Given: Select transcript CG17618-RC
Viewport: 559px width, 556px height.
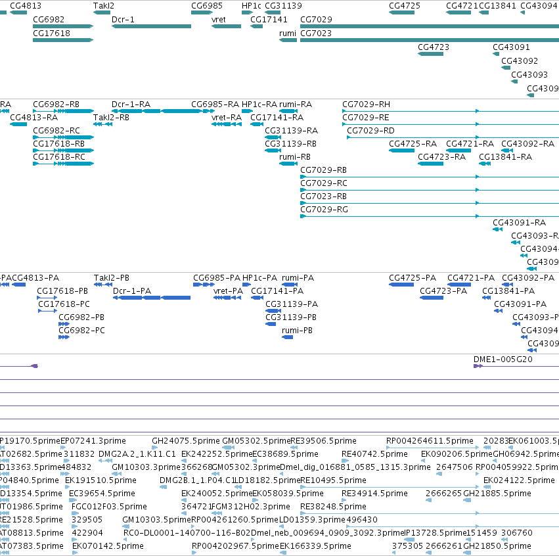Looking at the screenshot, I should (59, 157).
